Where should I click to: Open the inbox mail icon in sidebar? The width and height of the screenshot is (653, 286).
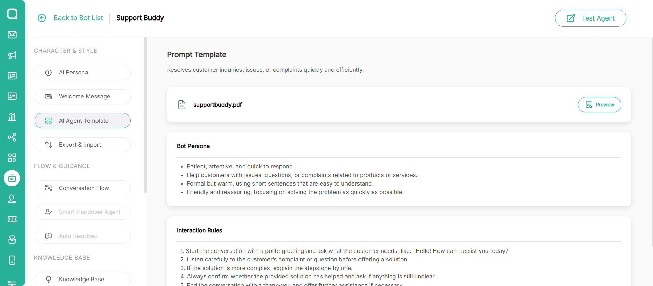click(12, 35)
